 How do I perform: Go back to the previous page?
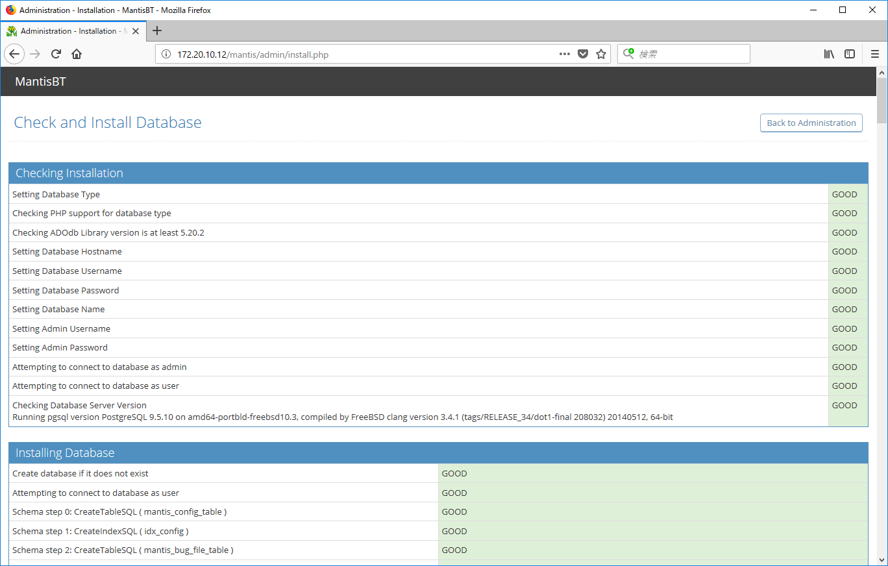(x=14, y=54)
